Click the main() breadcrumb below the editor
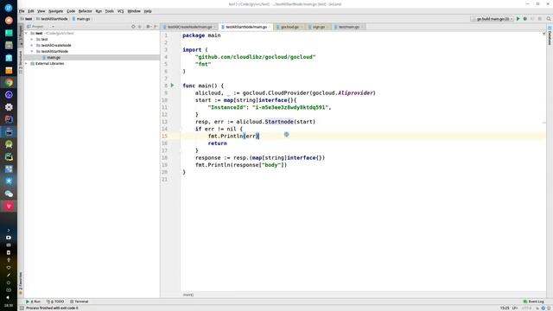 click(x=188, y=295)
